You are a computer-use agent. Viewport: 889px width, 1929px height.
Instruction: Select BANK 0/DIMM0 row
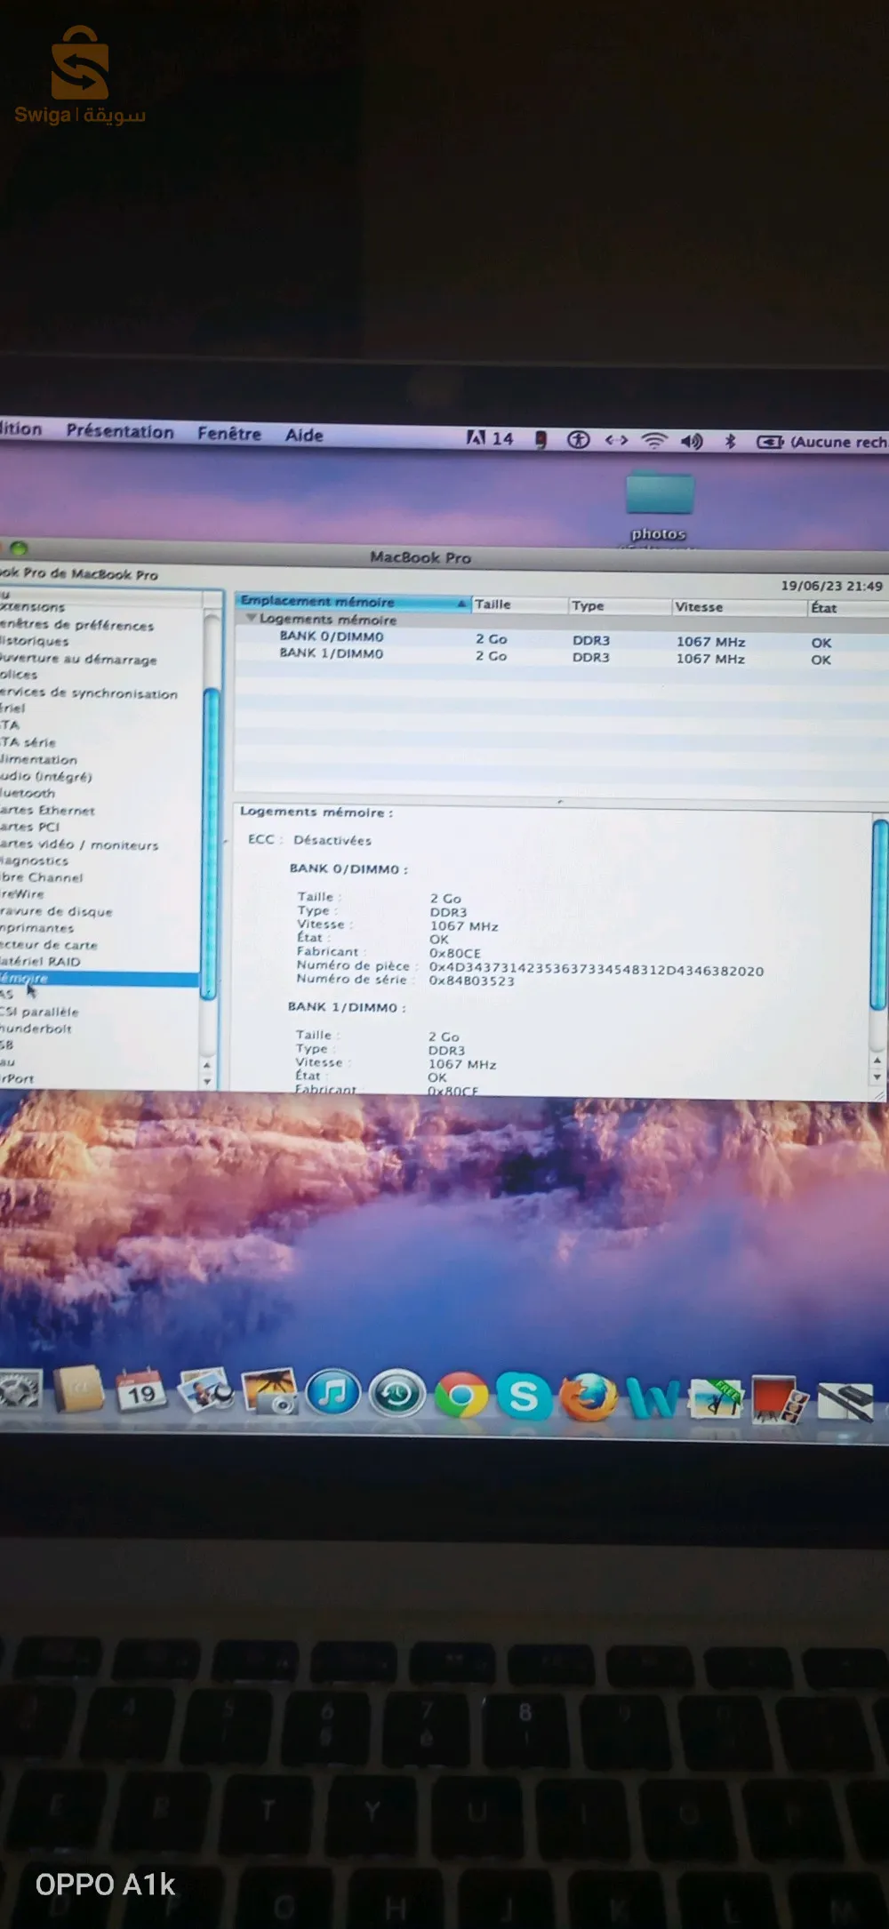pos(331,636)
